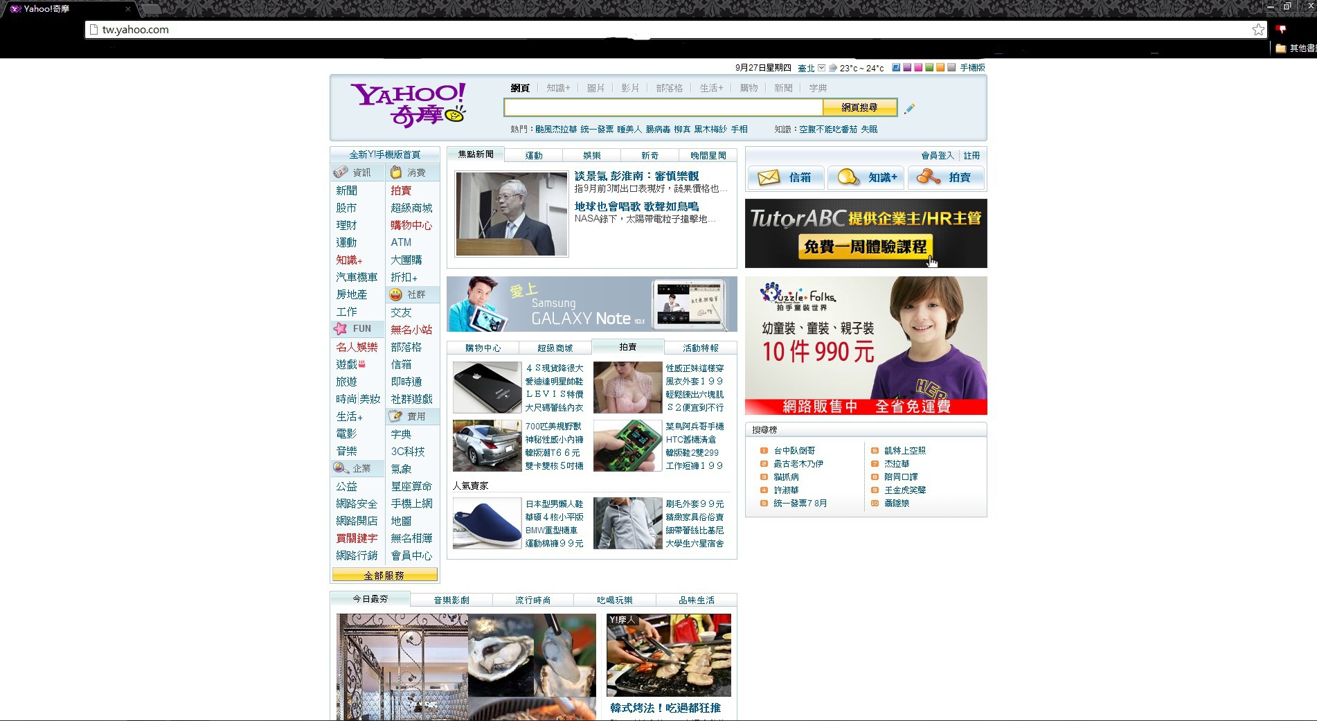The width and height of the screenshot is (1317, 721).
Task: Click rank 1 badge next to 台中臥倒哥
Action: pos(764,450)
